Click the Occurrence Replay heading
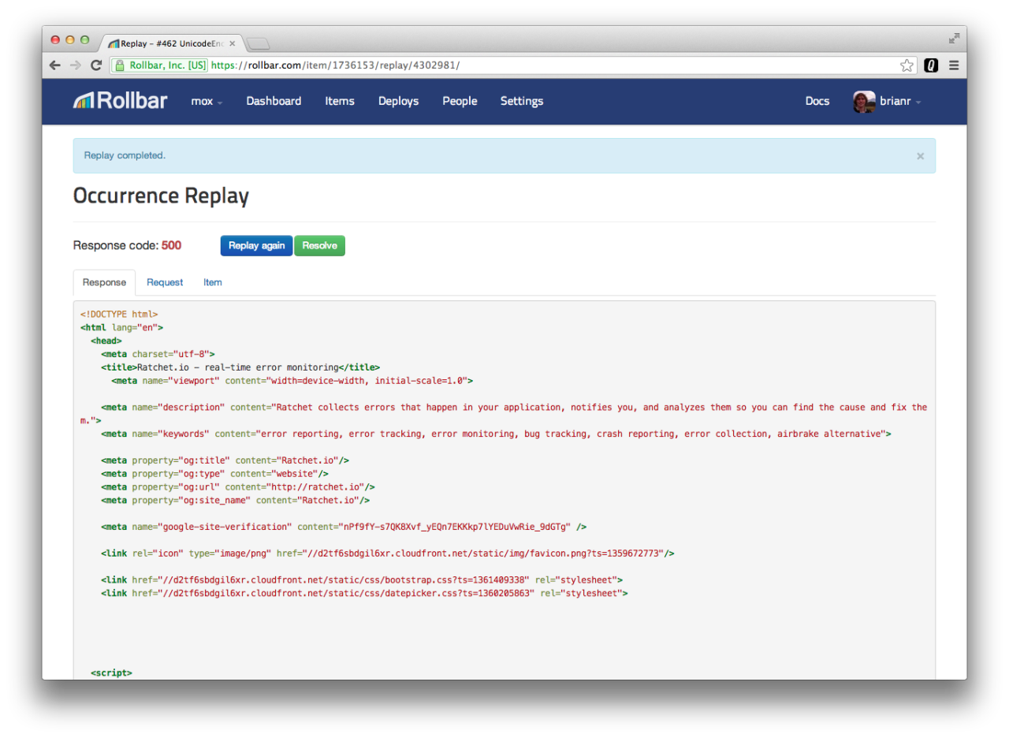The image size is (1009, 738). (x=161, y=196)
